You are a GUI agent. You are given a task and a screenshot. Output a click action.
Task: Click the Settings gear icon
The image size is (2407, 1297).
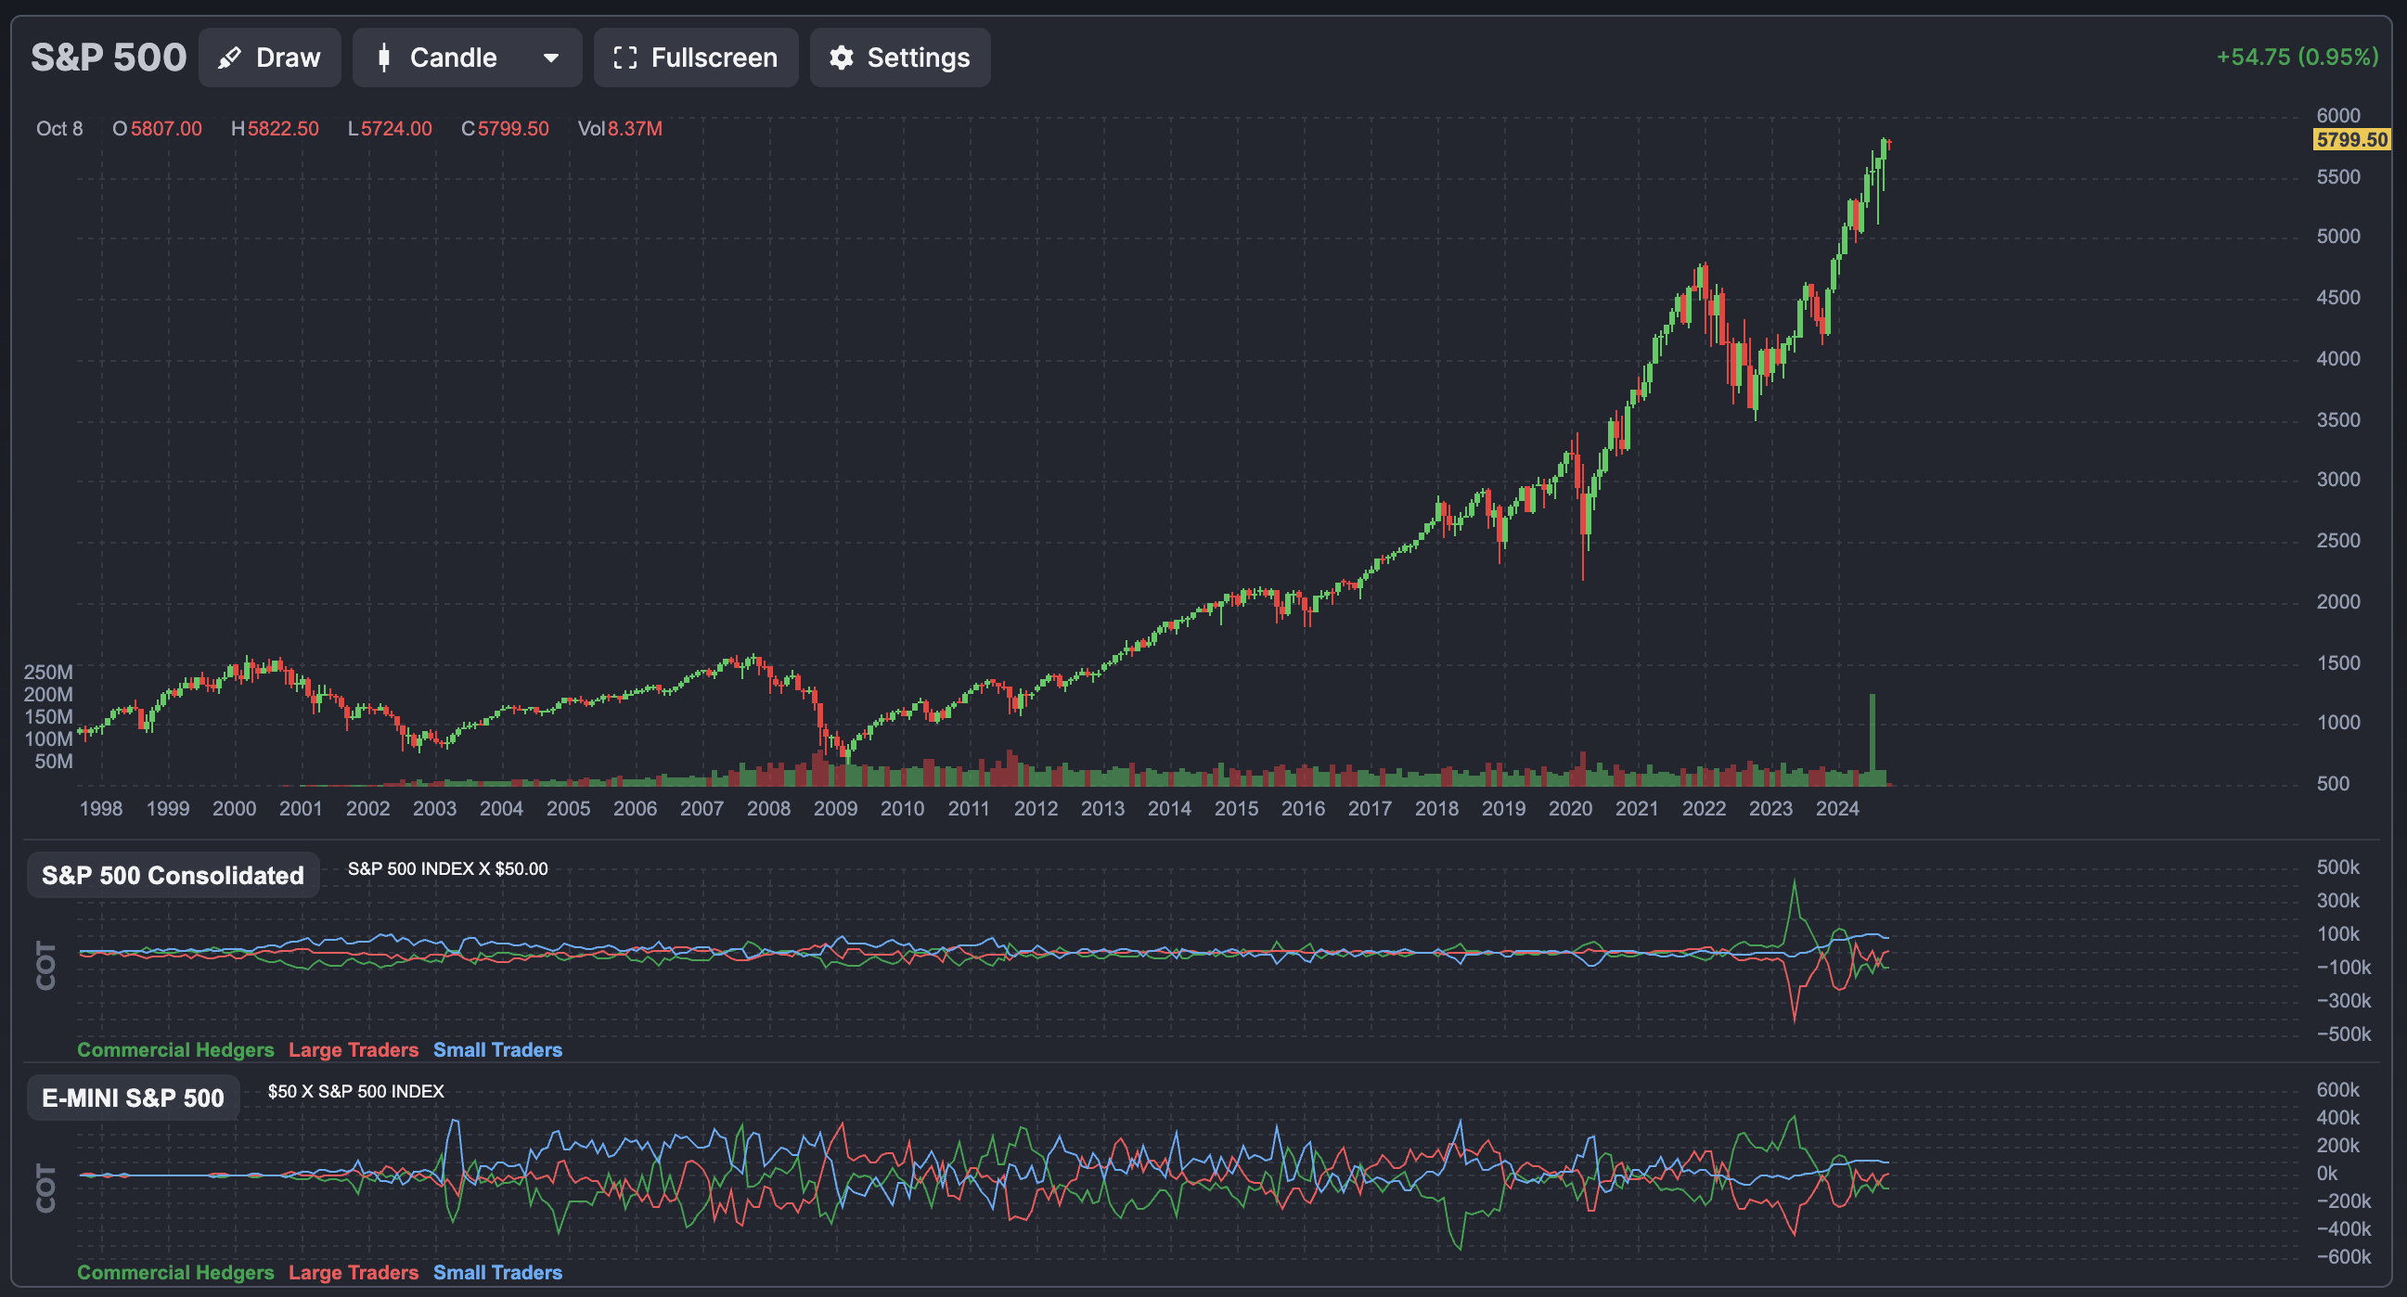[841, 58]
